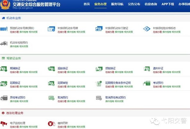Click 在线办理 under 取消预约
The width and height of the screenshot is (190, 129).
tap(62, 101)
